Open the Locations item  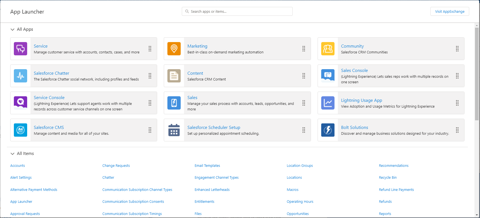coord(294,178)
